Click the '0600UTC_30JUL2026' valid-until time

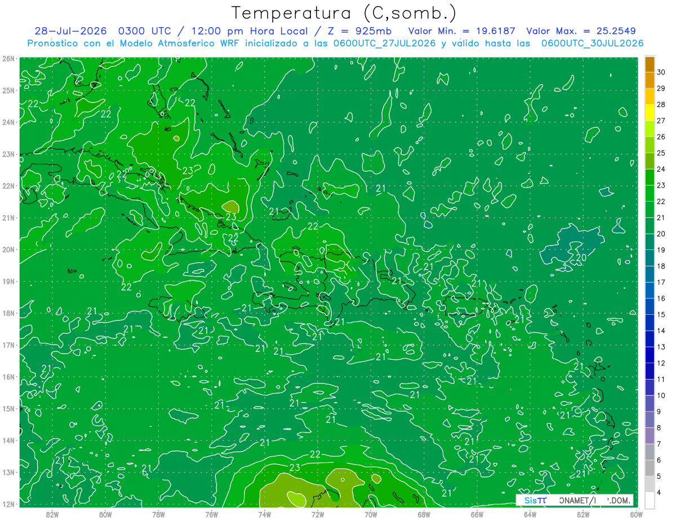tap(592, 43)
